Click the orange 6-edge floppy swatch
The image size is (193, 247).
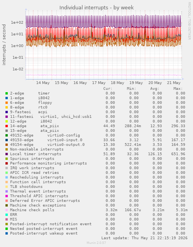(7, 103)
